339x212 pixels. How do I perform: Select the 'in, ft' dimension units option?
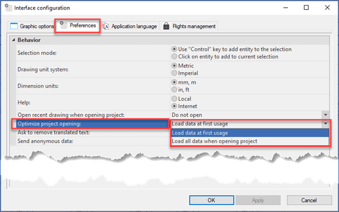(x=174, y=90)
